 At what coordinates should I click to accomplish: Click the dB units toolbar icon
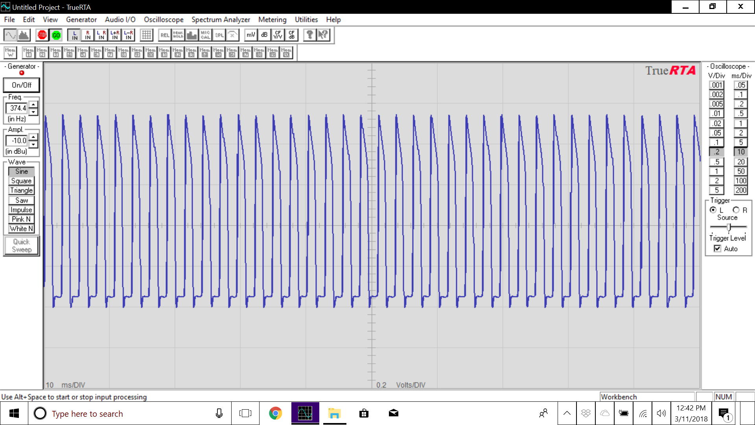coord(264,35)
